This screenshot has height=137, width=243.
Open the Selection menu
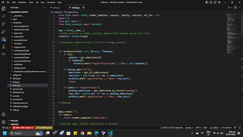click(22, 3)
